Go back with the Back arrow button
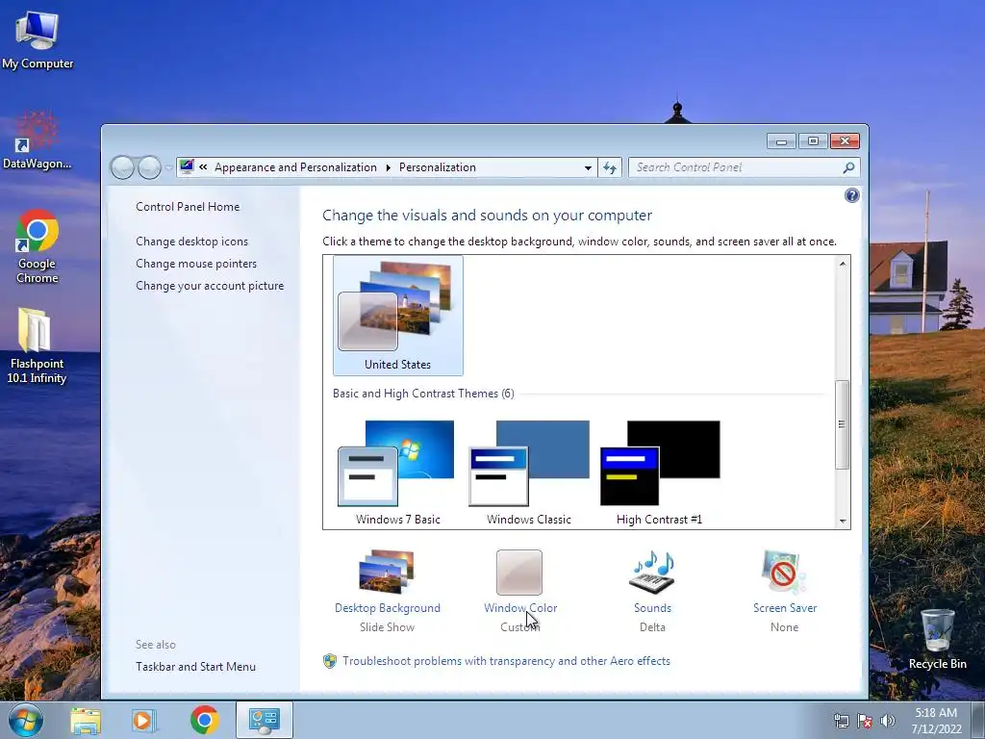 [x=122, y=167]
